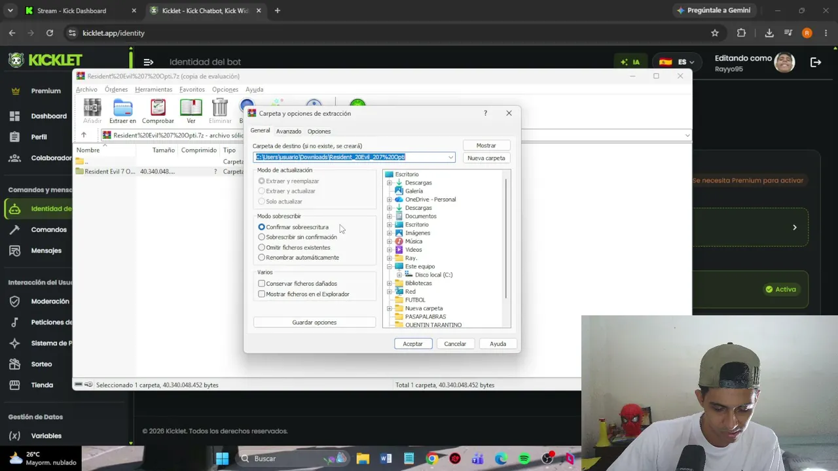838x471 pixels.
Task: Click the Comprobar toolbar icon in WinRAR
Action: click(x=158, y=111)
